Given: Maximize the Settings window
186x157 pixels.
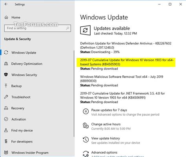Looking at the screenshot, I should tap(170, 4).
